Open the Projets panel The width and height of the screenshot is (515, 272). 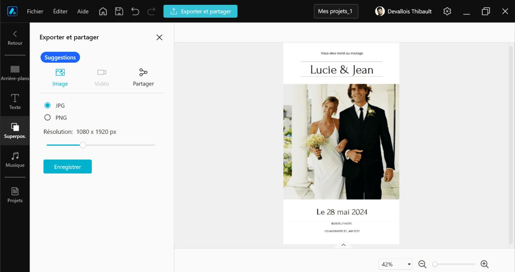(15, 195)
